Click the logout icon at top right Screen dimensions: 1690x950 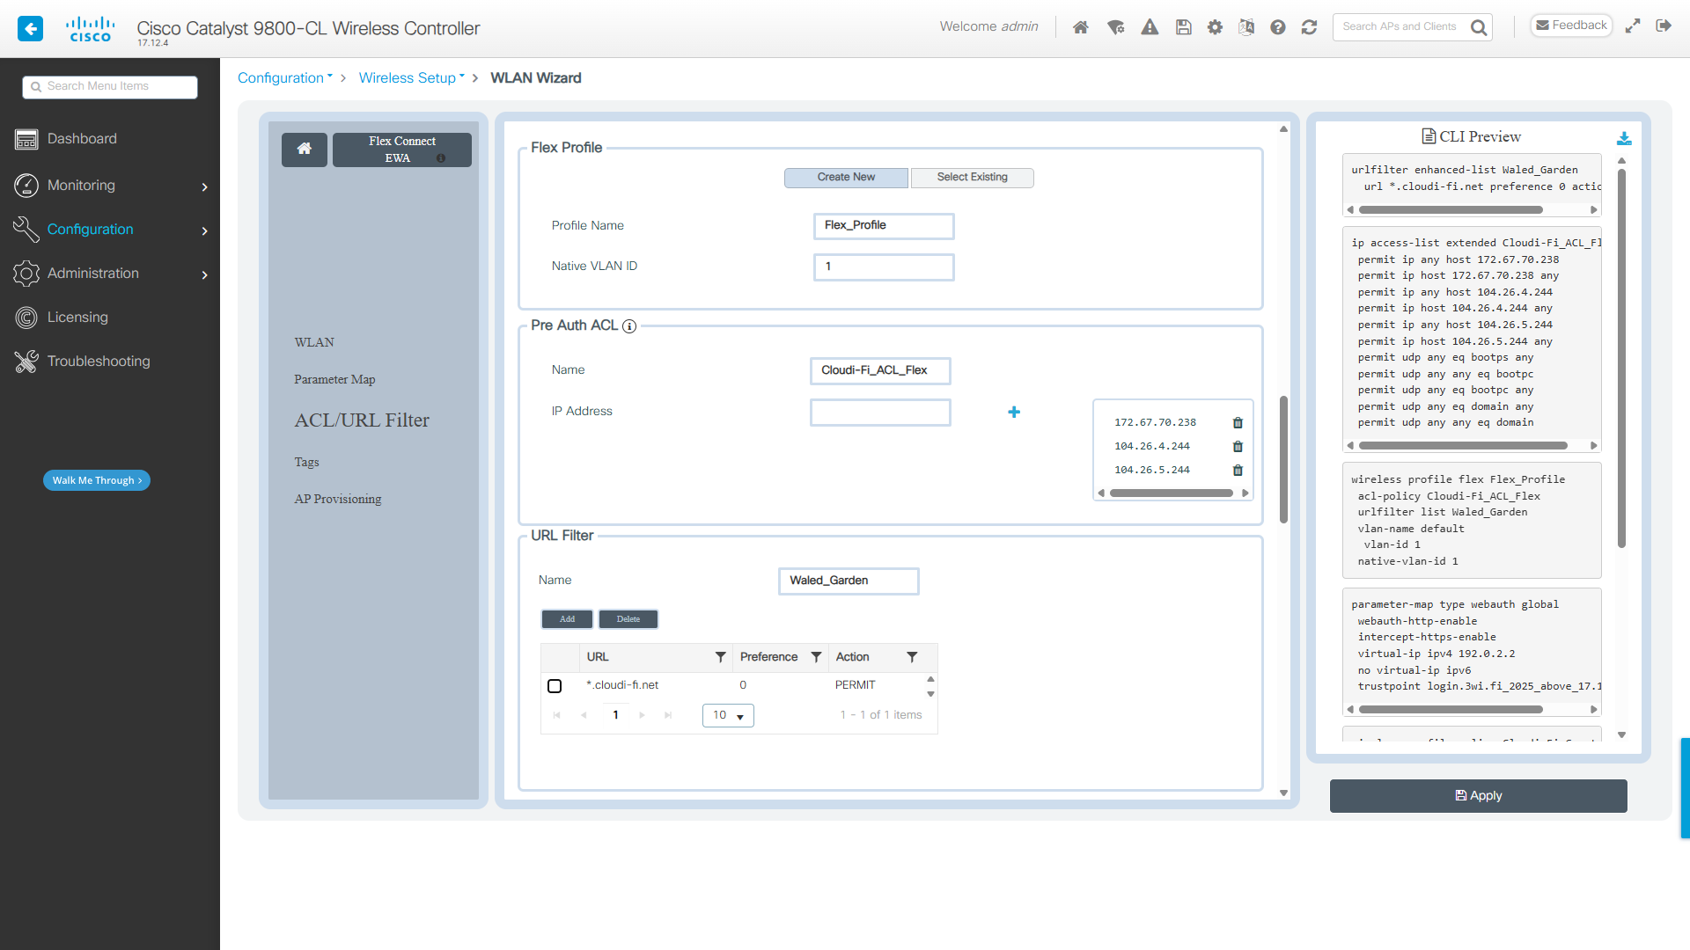(x=1664, y=26)
